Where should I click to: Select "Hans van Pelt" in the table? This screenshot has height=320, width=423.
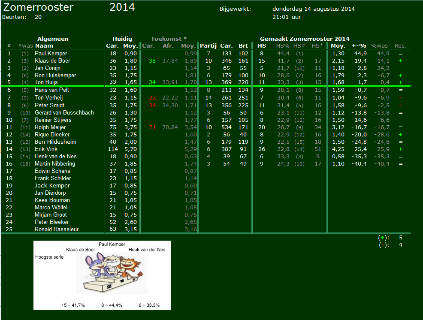[x=52, y=90]
